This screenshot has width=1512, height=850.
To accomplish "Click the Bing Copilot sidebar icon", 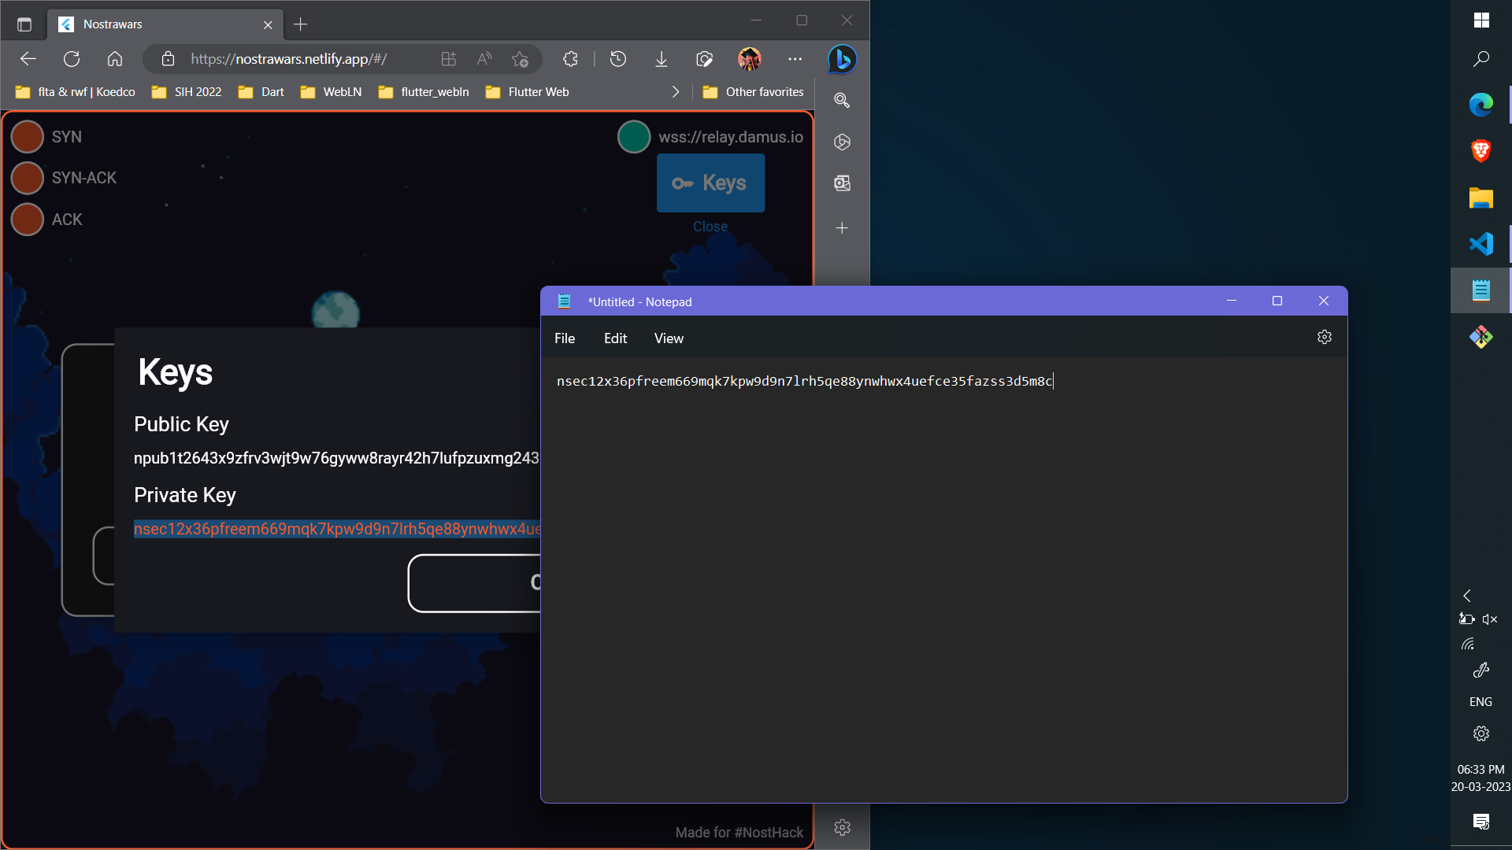I will [842, 59].
